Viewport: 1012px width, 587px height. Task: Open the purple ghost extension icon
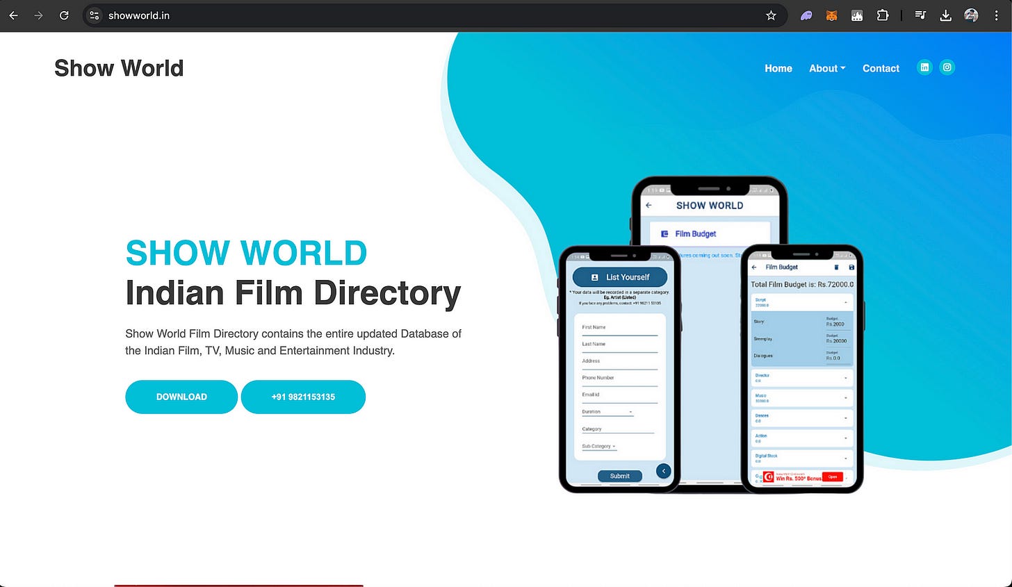click(x=806, y=15)
